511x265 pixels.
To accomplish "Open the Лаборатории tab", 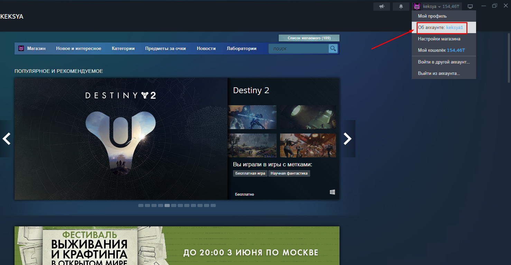I will click(x=241, y=49).
